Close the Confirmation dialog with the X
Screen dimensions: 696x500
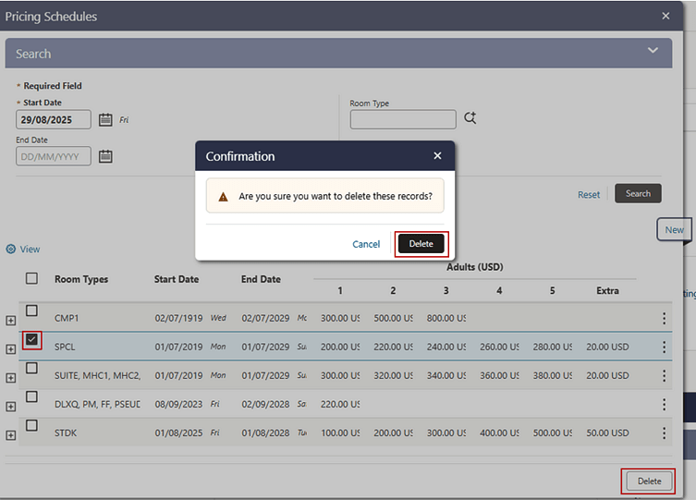tap(437, 155)
